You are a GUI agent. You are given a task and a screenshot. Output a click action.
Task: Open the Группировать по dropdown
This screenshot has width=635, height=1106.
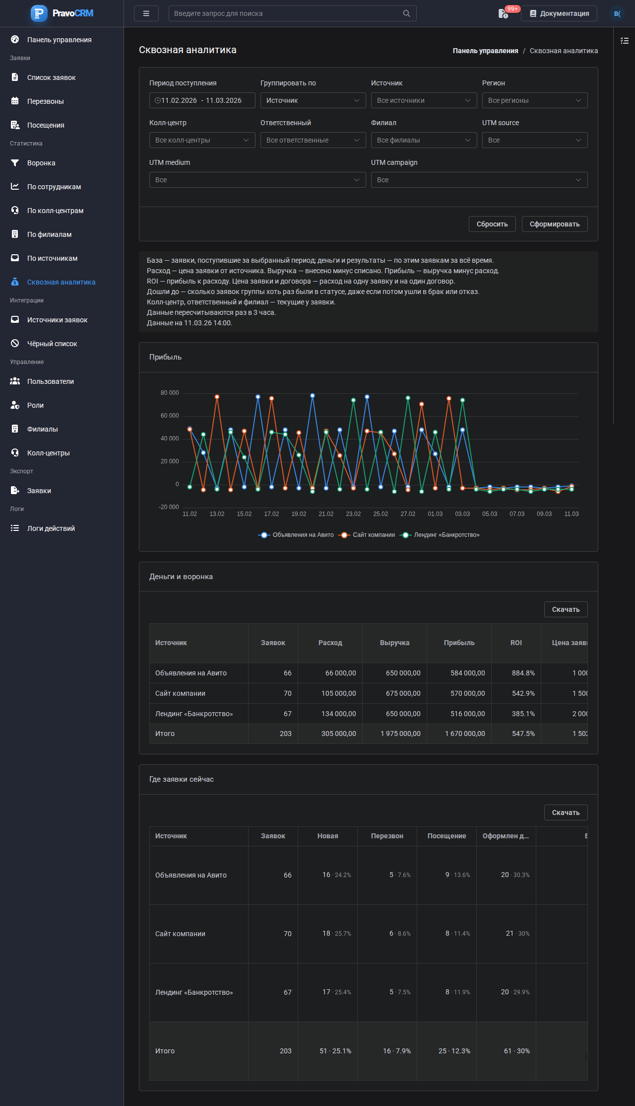313,100
